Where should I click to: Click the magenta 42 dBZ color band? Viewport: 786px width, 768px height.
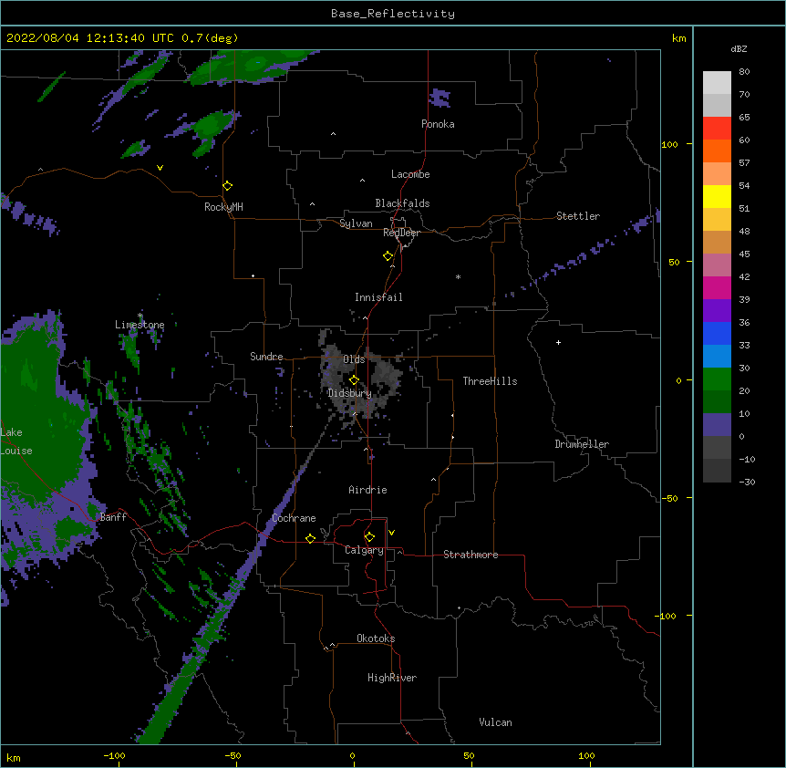[717, 287]
